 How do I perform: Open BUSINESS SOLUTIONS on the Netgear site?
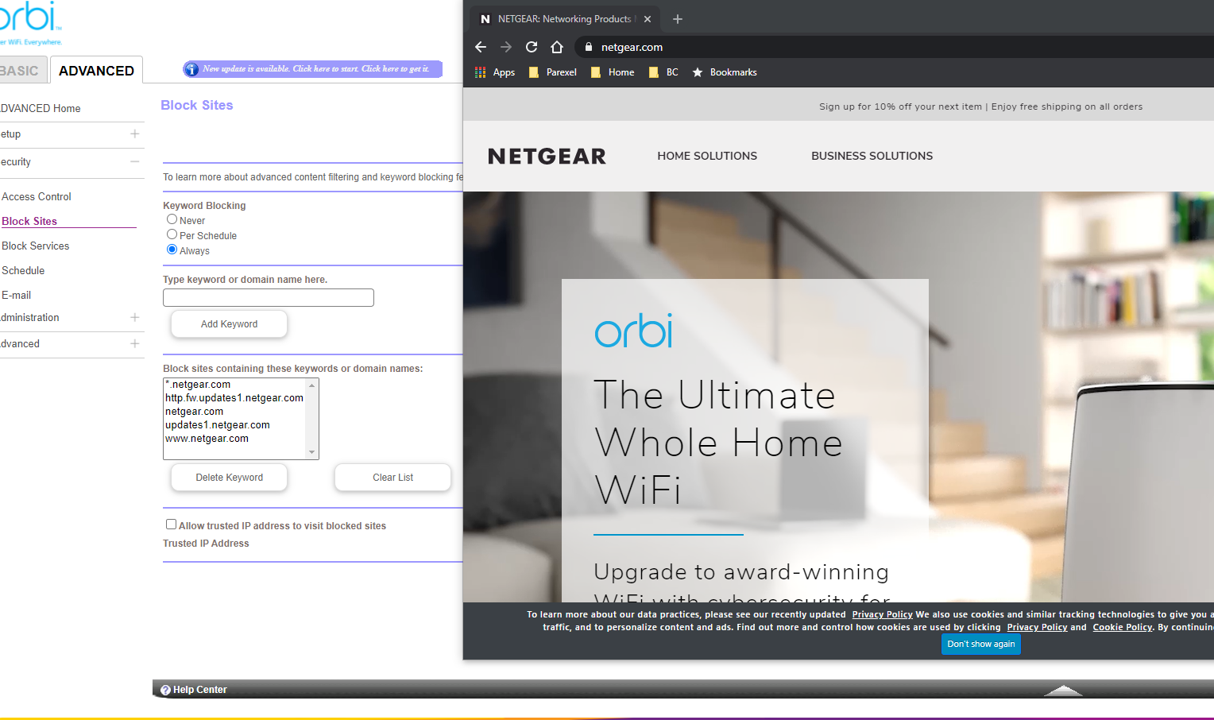[872, 156]
